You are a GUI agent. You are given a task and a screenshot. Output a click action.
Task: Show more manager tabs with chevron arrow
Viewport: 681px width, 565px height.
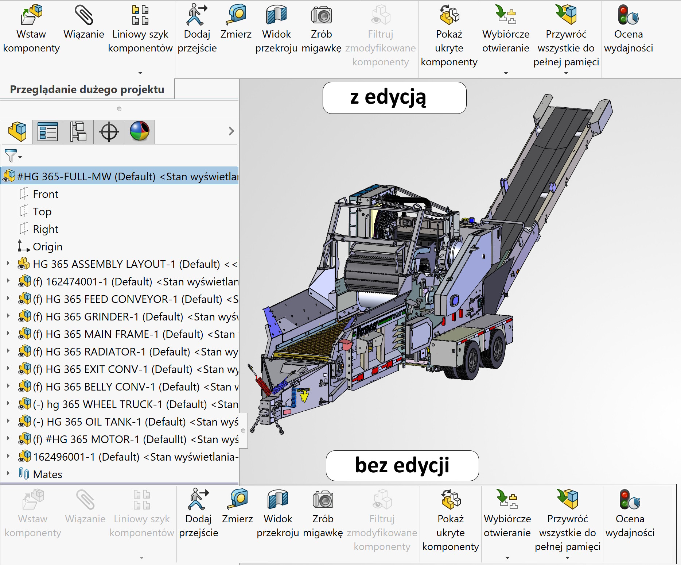(x=231, y=131)
